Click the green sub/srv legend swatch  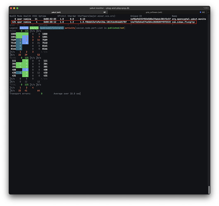coord(34,28)
